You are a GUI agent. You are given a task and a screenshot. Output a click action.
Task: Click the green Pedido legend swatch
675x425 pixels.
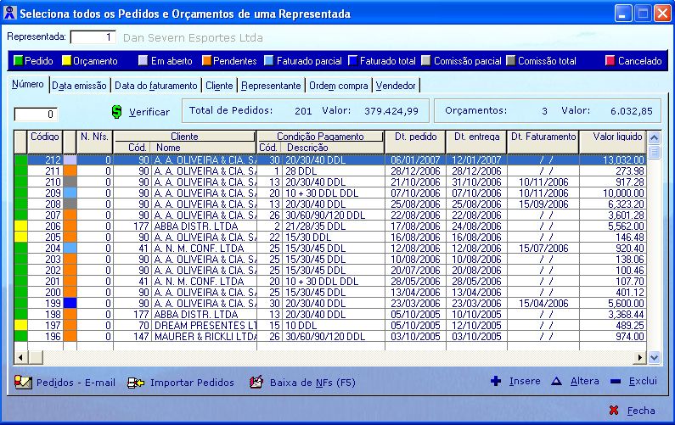[x=19, y=61]
